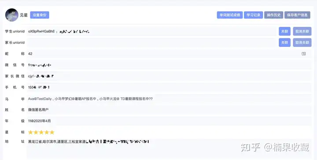The height and width of the screenshot is (160, 317).
Task: Click the card icon in 昵称 row
Action: click(x=304, y=54)
